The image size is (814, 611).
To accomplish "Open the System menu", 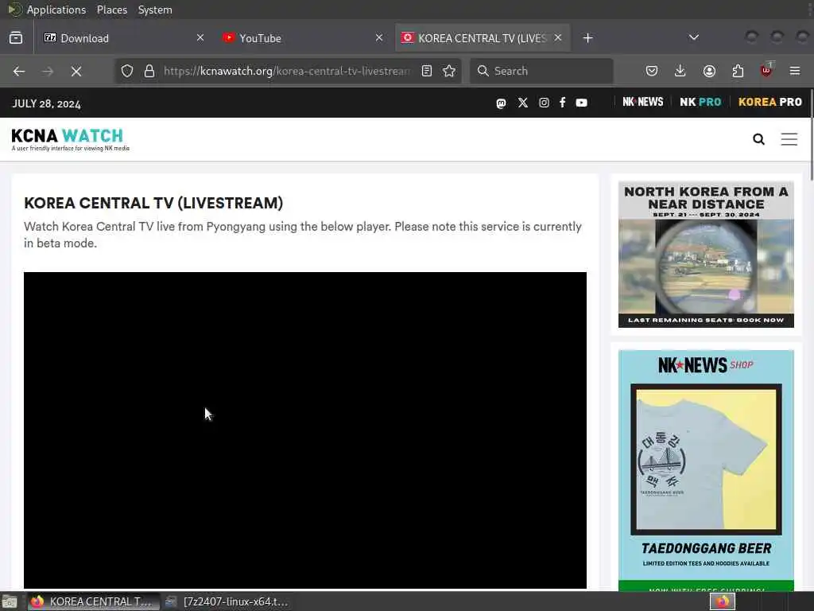I will point(155,10).
